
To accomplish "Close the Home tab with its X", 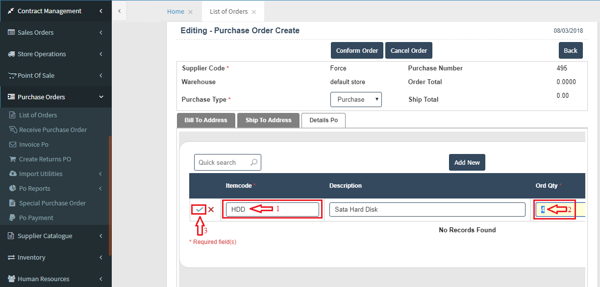I will [191, 12].
